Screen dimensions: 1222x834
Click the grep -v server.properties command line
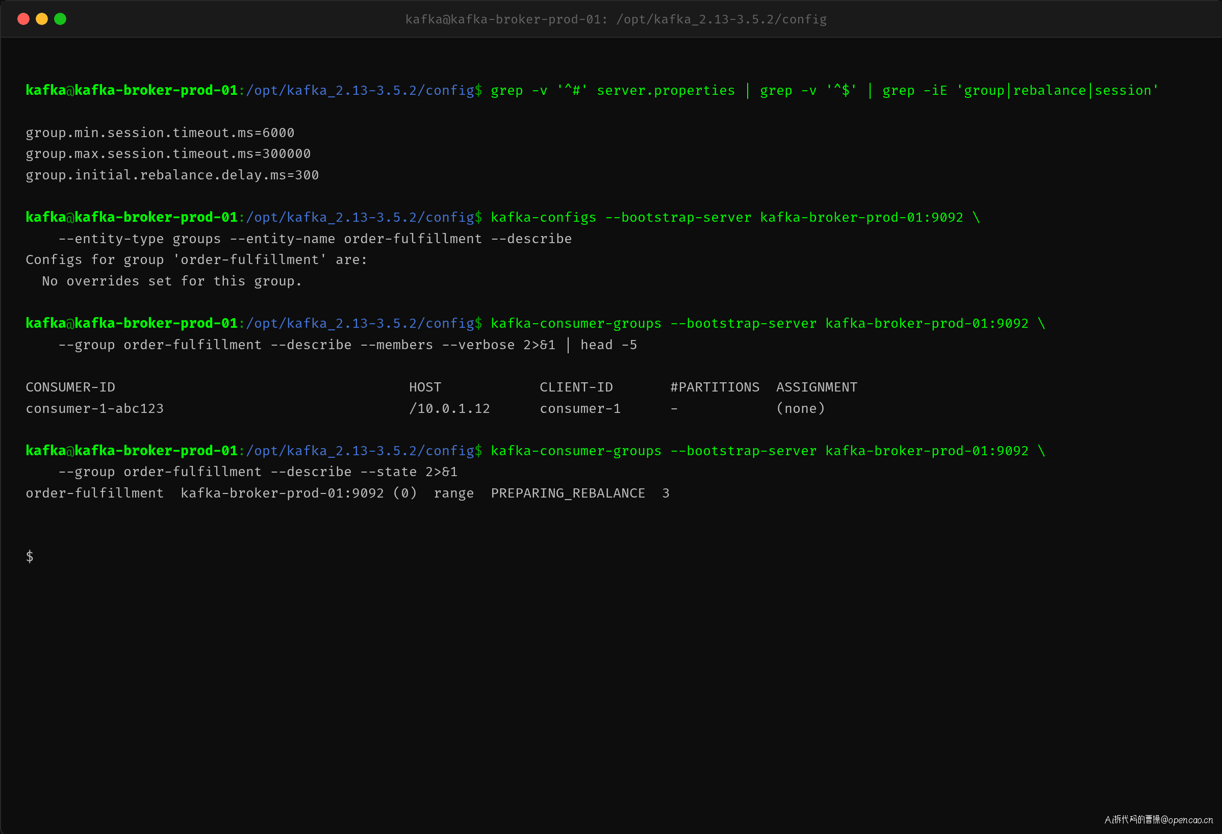tap(824, 90)
